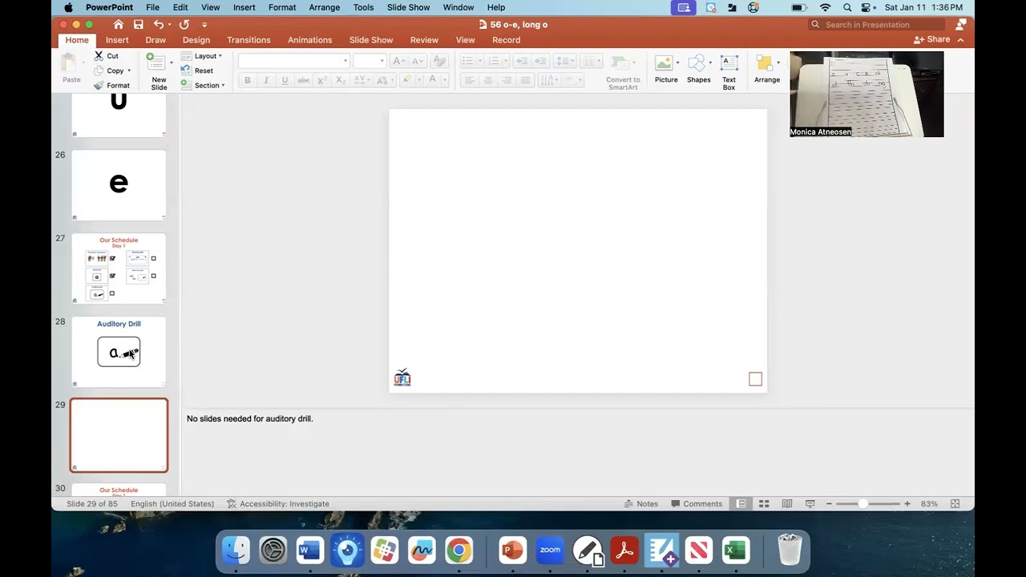Click the 83% zoom level

click(x=929, y=504)
